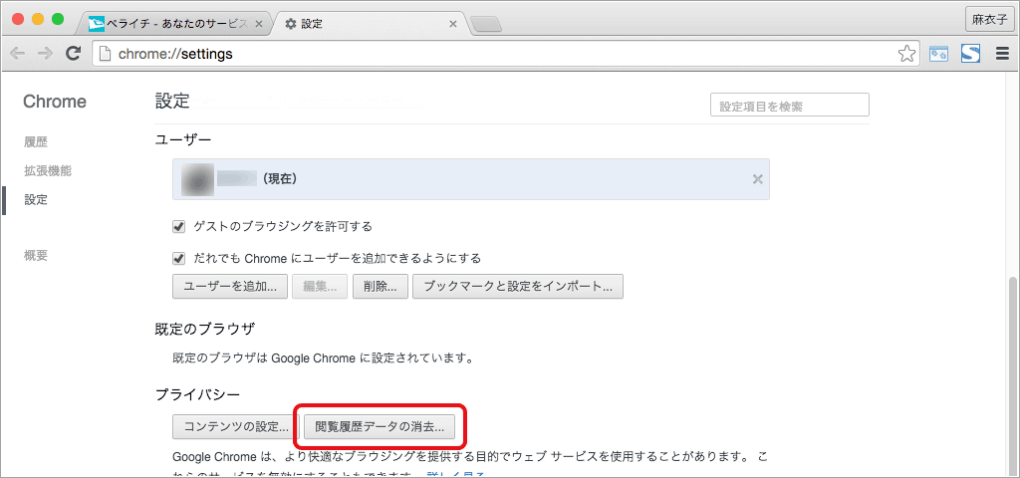Reload the page with the refresh icon
The height and width of the screenshot is (478, 1020).
click(74, 54)
